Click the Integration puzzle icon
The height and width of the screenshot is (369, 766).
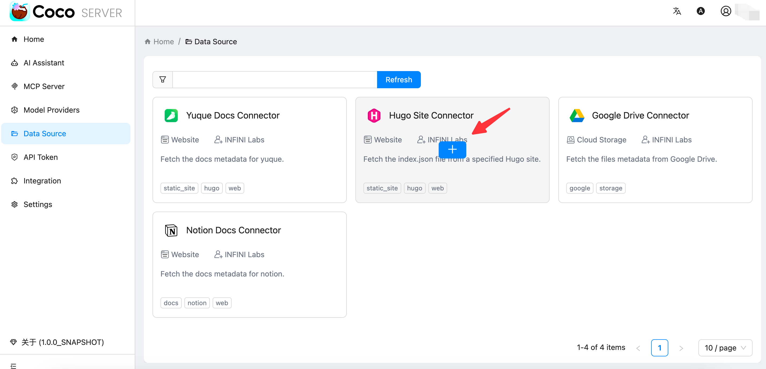(x=14, y=181)
